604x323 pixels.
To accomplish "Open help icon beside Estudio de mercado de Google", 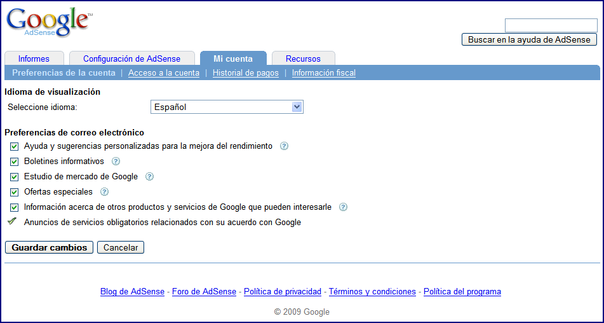I will (x=149, y=177).
